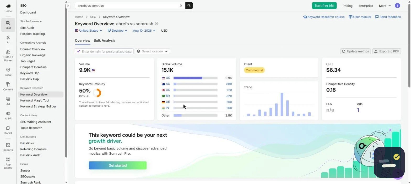Open Keyword Research course link
Viewport: 411px width, 184px height.
(324, 17)
